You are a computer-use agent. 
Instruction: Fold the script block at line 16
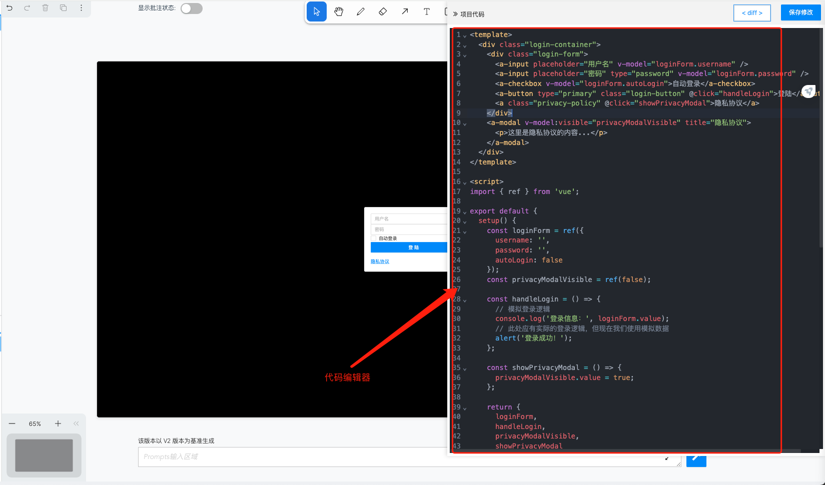465,182
